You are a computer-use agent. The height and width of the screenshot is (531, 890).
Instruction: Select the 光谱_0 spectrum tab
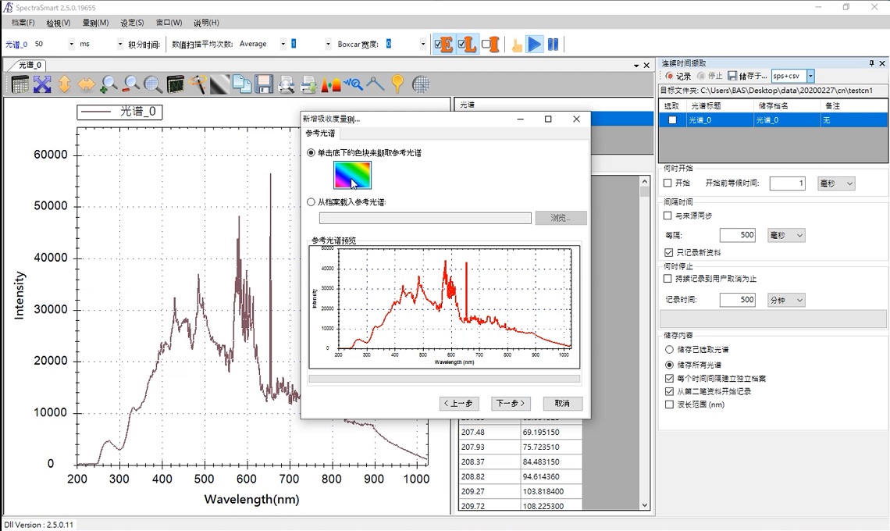click(30, 66)
